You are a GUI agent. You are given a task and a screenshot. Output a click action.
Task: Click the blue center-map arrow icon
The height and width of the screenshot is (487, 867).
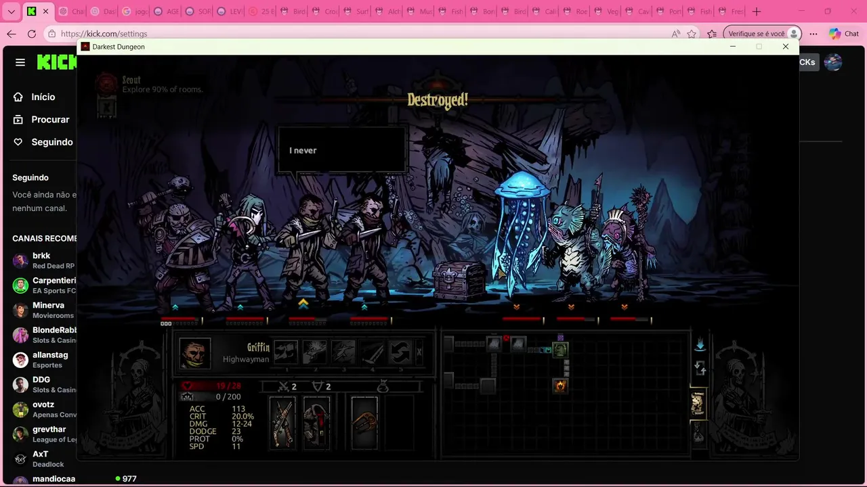700,346
